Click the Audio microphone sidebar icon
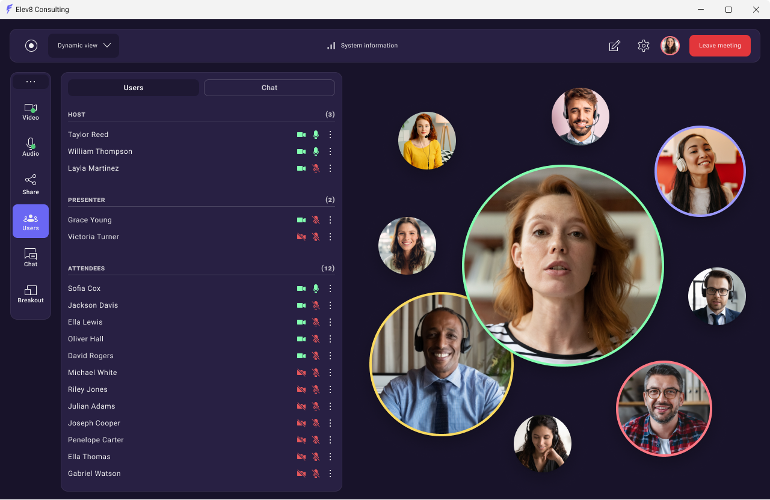770x500 pixels. point(31,147)
